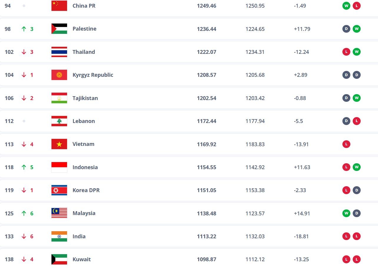Click Tajikistan's green W result badge
This screenshot has height=268, width=378.
point(357,98)
